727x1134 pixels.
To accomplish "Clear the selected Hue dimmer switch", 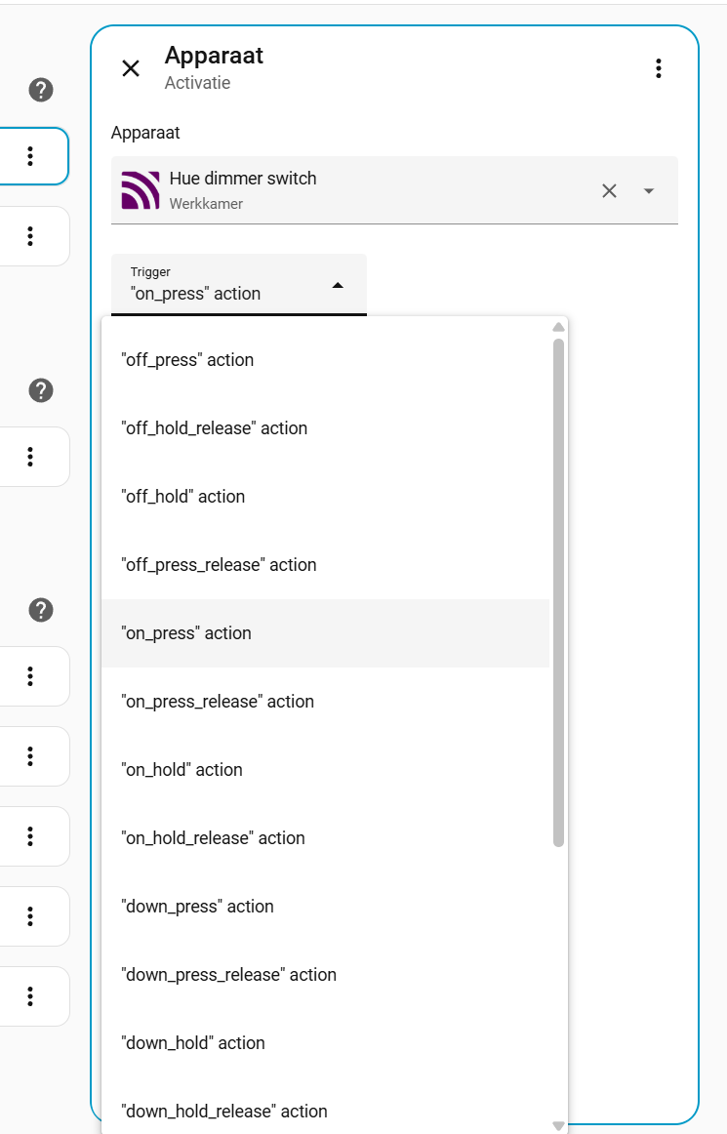I will (609, 191).
